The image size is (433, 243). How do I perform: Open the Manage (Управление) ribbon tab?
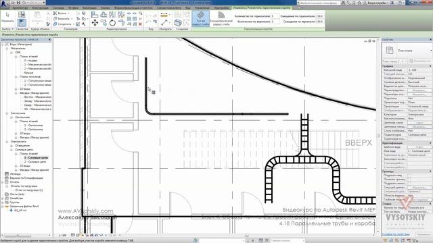[x=202, y=8]
